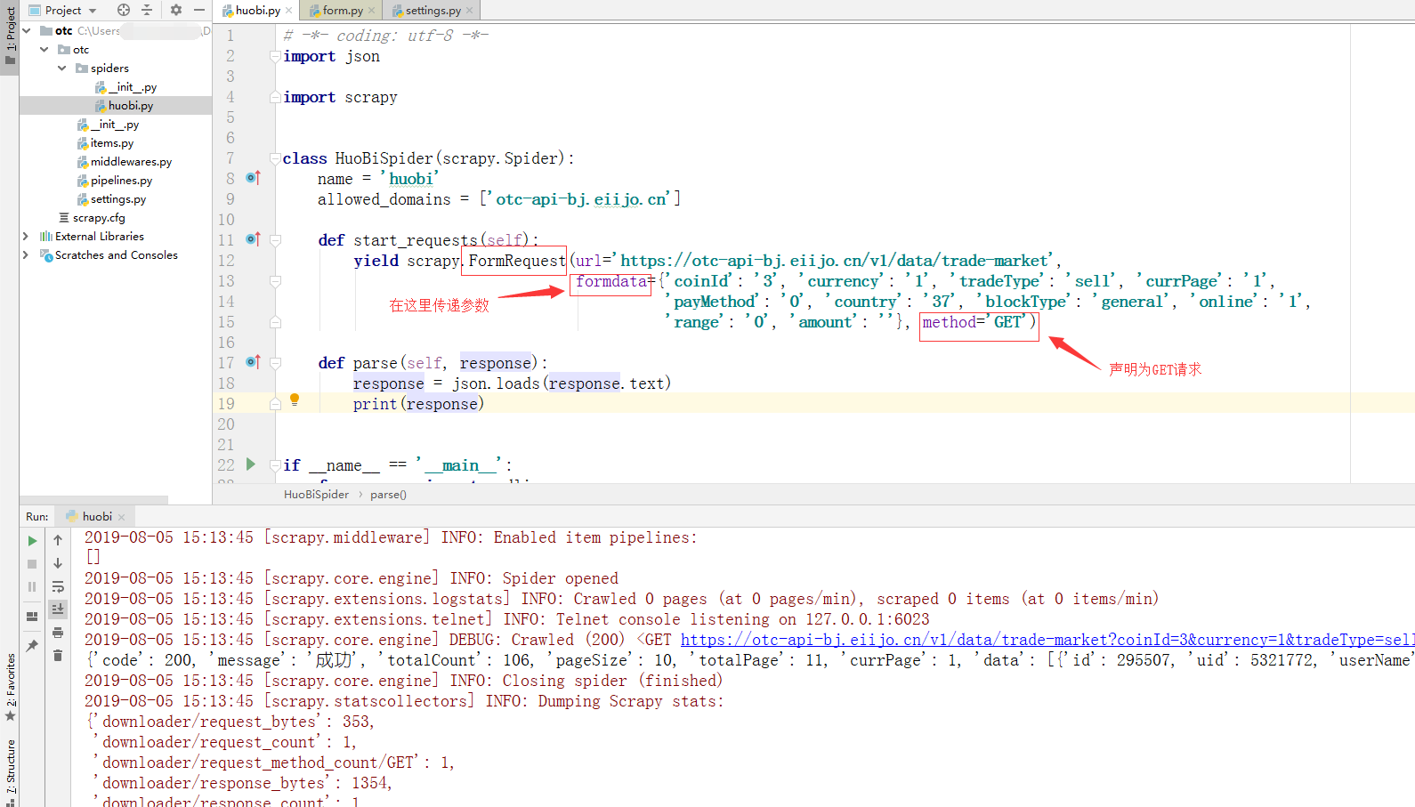
Task: Pin the huobi Run tab with the pin icon
Action: [32, 646]
